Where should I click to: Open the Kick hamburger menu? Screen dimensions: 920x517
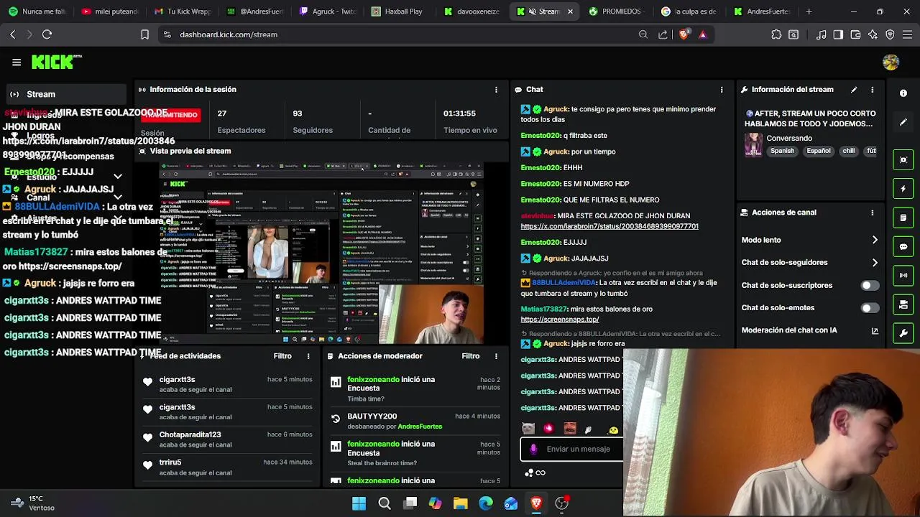17,62
